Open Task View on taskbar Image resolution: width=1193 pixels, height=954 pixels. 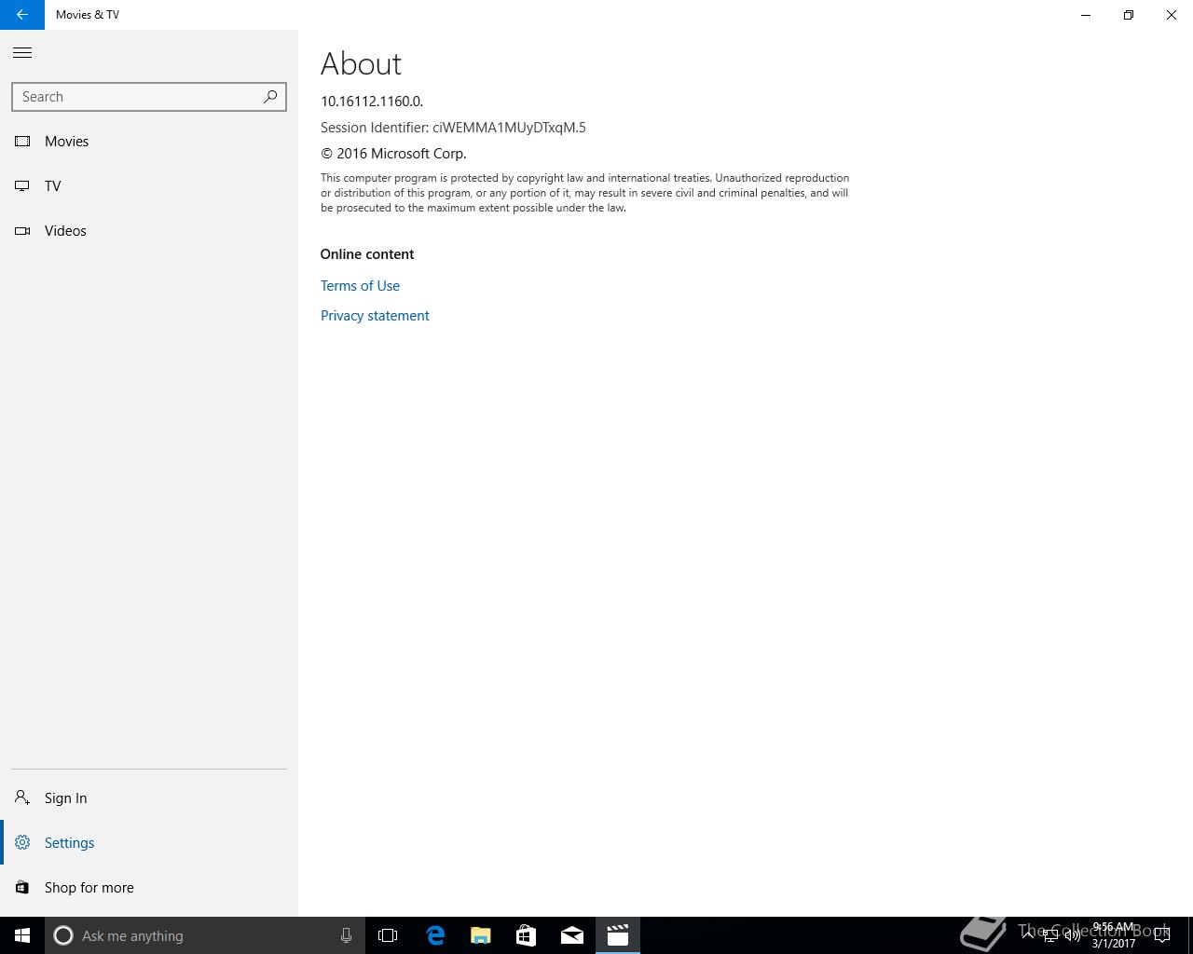[388, 935]
